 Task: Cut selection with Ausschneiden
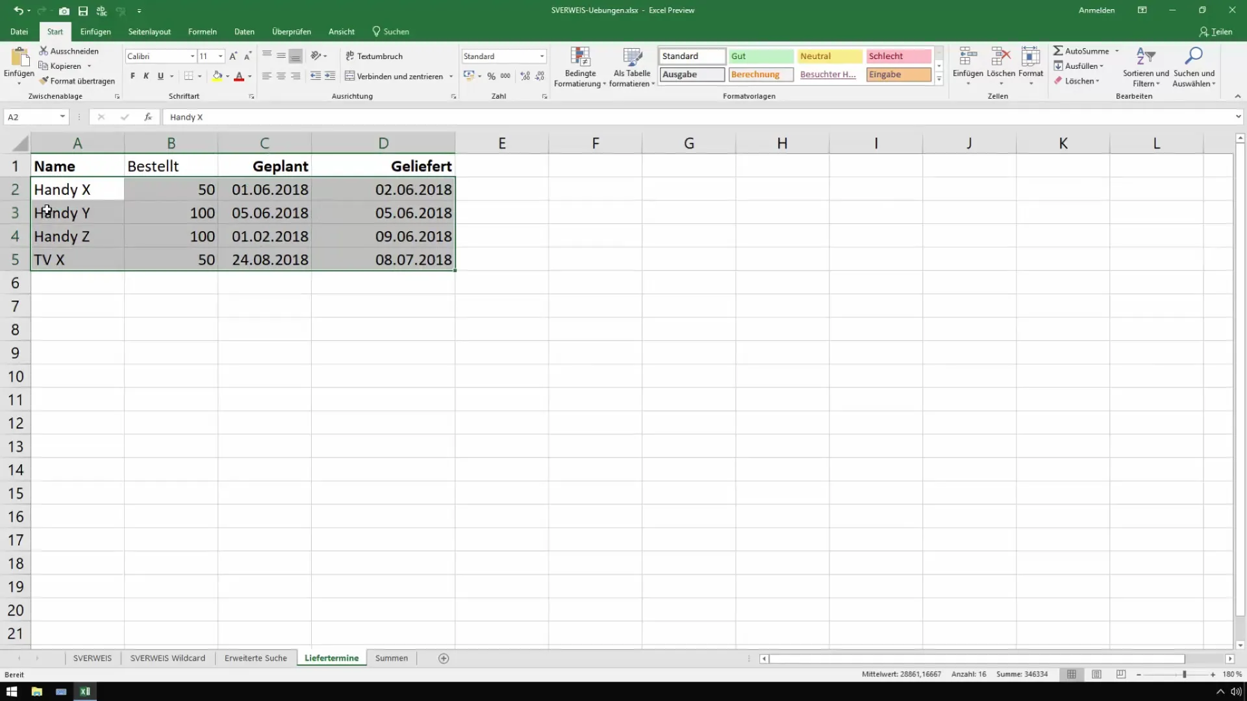pos(69,51)
